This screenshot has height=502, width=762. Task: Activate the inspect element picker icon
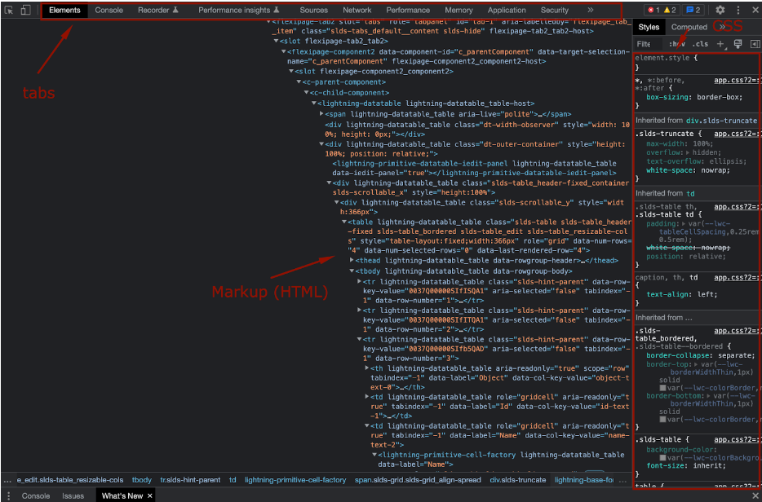tap(9, 10)
